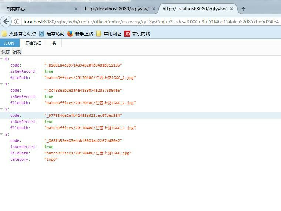Viewport: 281px width, 211px height.
Task: Switch to the 头 headers tab
Action: (54, 43)
